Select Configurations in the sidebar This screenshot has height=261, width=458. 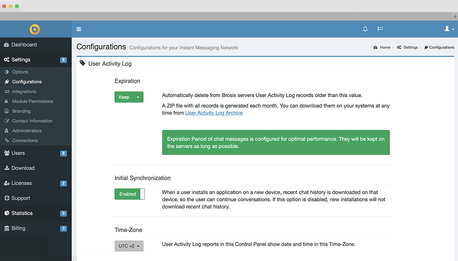point(27,82)
